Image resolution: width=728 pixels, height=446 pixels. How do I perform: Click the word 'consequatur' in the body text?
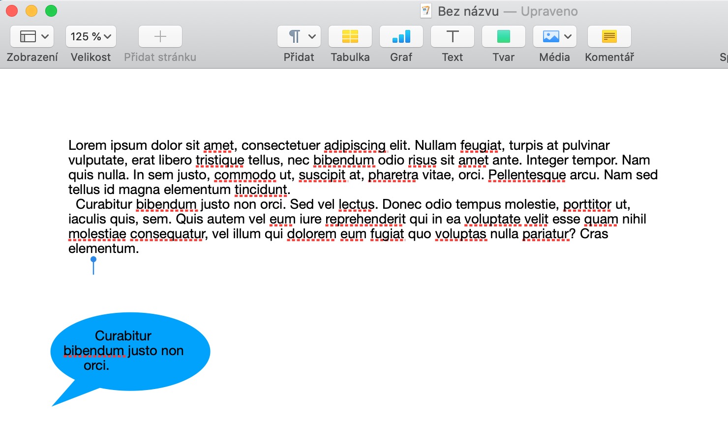(167, 234)
